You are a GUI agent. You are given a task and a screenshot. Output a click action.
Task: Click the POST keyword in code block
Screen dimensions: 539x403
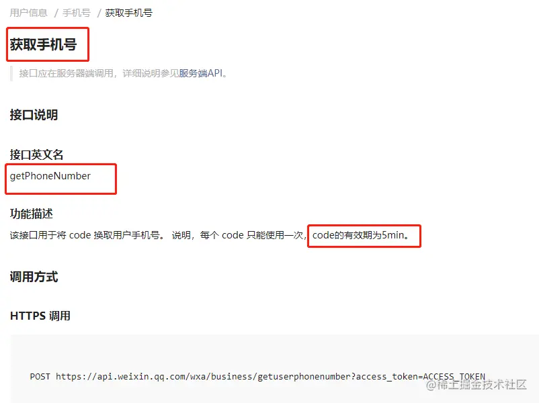tap(40, 377)
